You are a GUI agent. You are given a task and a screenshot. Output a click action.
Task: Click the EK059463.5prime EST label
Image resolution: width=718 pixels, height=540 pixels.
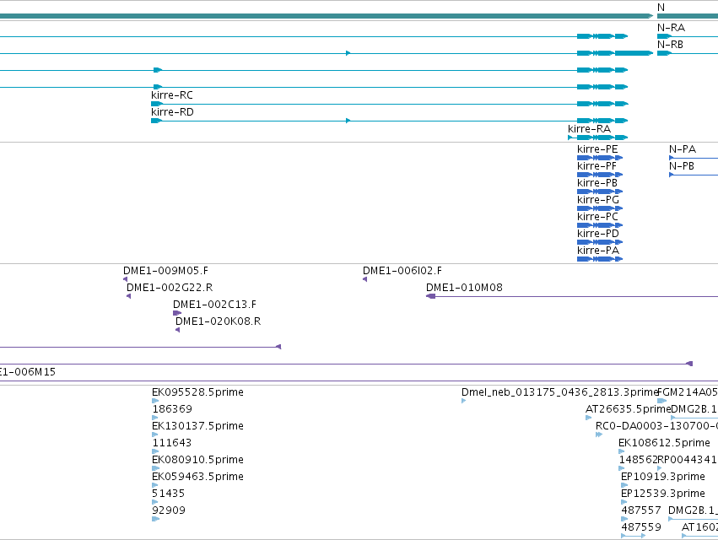(x=197, y=477)
